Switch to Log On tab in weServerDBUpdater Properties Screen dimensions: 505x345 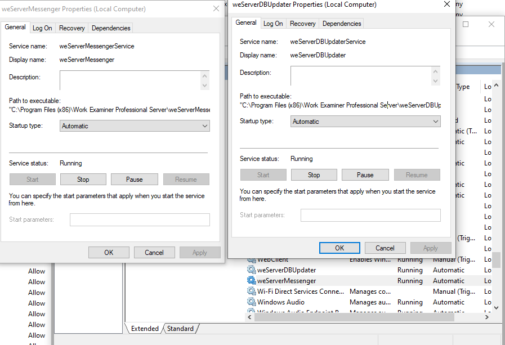273,24
